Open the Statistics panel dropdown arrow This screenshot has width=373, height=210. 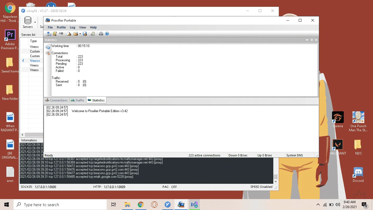(307, 40)
